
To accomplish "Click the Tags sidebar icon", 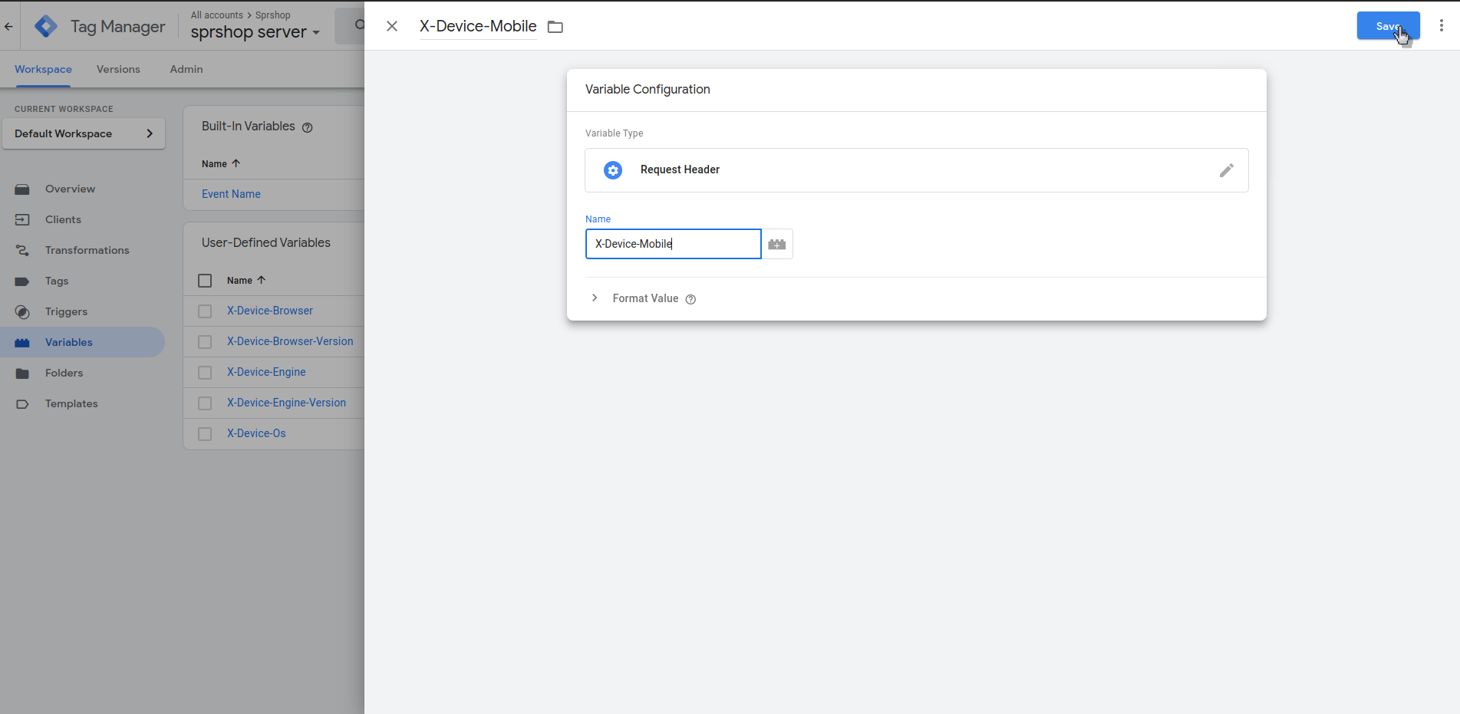I will tap(22, 281).
